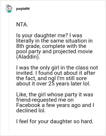Open the purpleRN username profile link
The width and height of the screenshot is (106, 136).
point(23,9)
